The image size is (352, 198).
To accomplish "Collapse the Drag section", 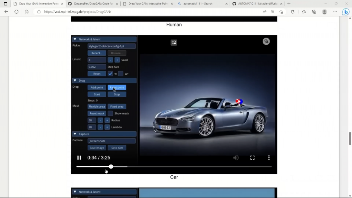I will pyautogui.click(x=75, y=80).
